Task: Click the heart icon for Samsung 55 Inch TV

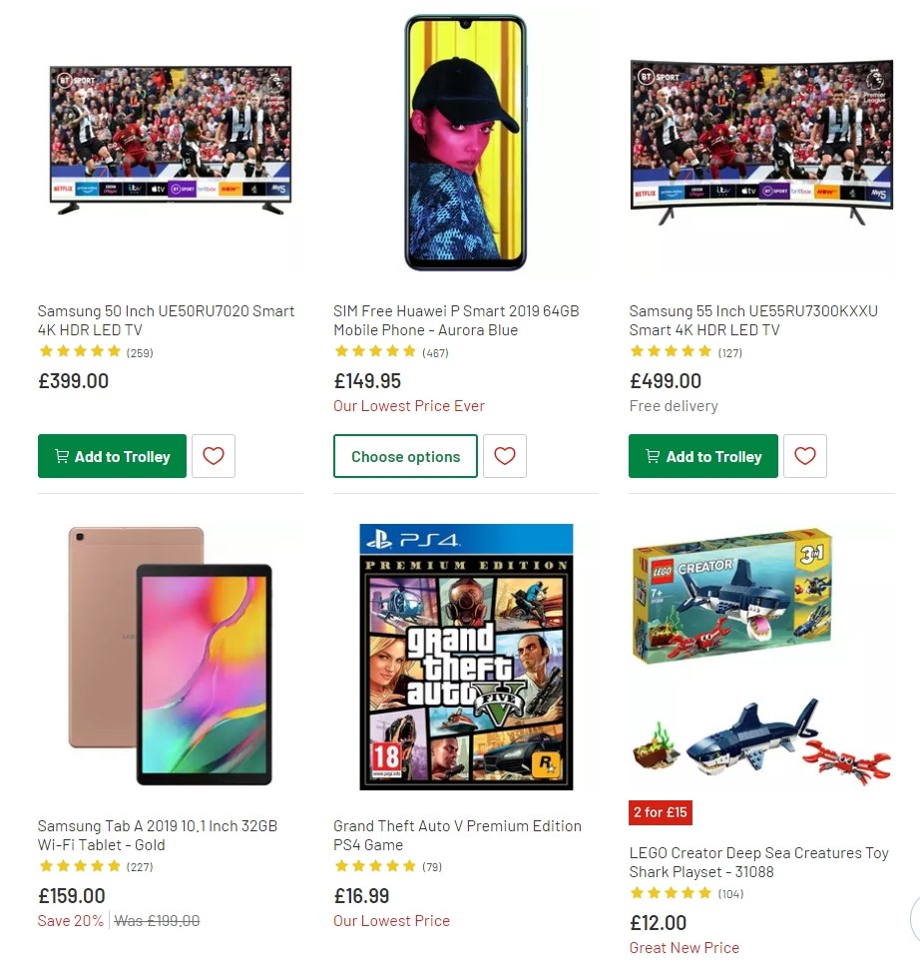Action: pos(805,456)
